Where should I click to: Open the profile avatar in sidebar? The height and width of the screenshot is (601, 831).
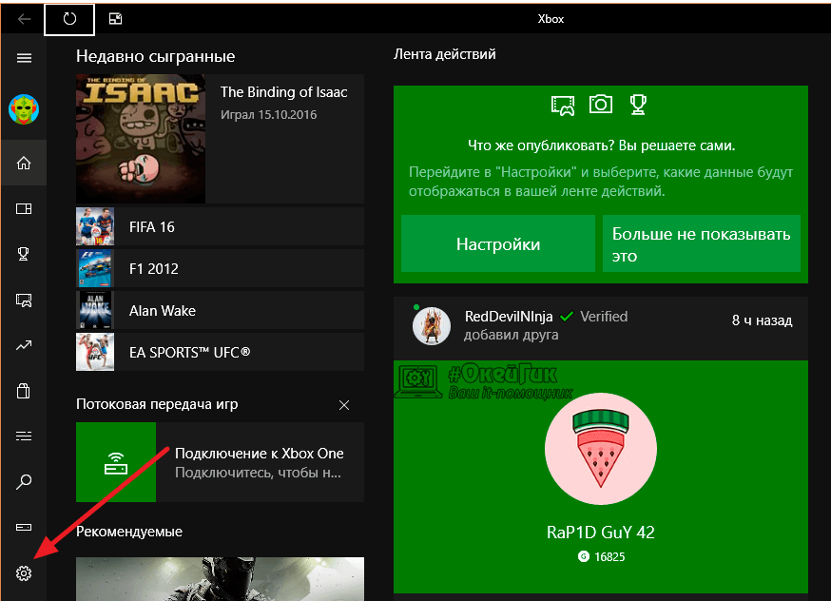tap(24, 109)
